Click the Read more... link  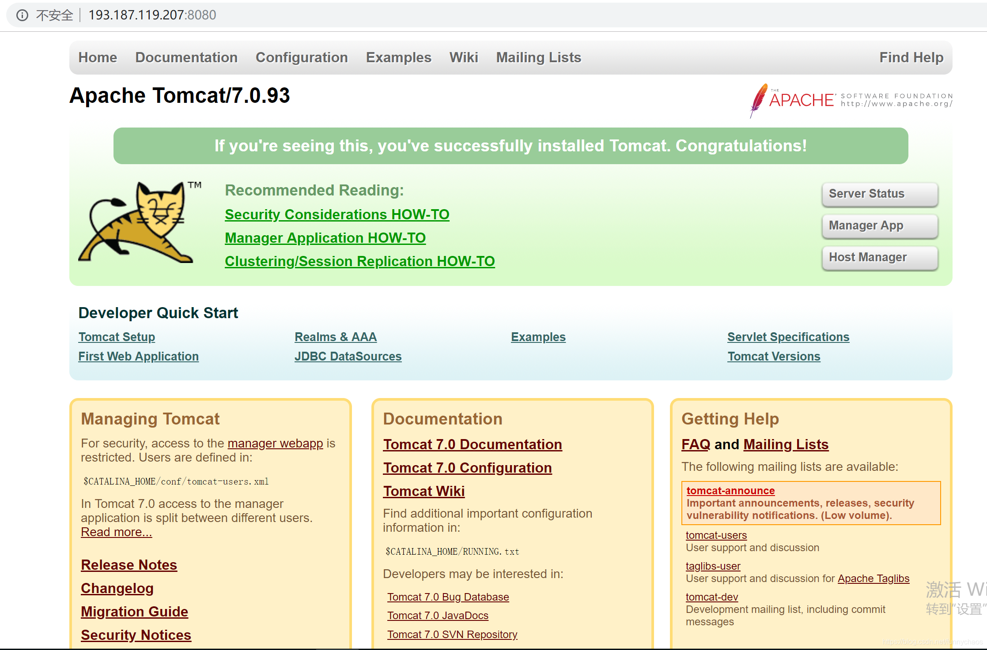pos(116,532)
